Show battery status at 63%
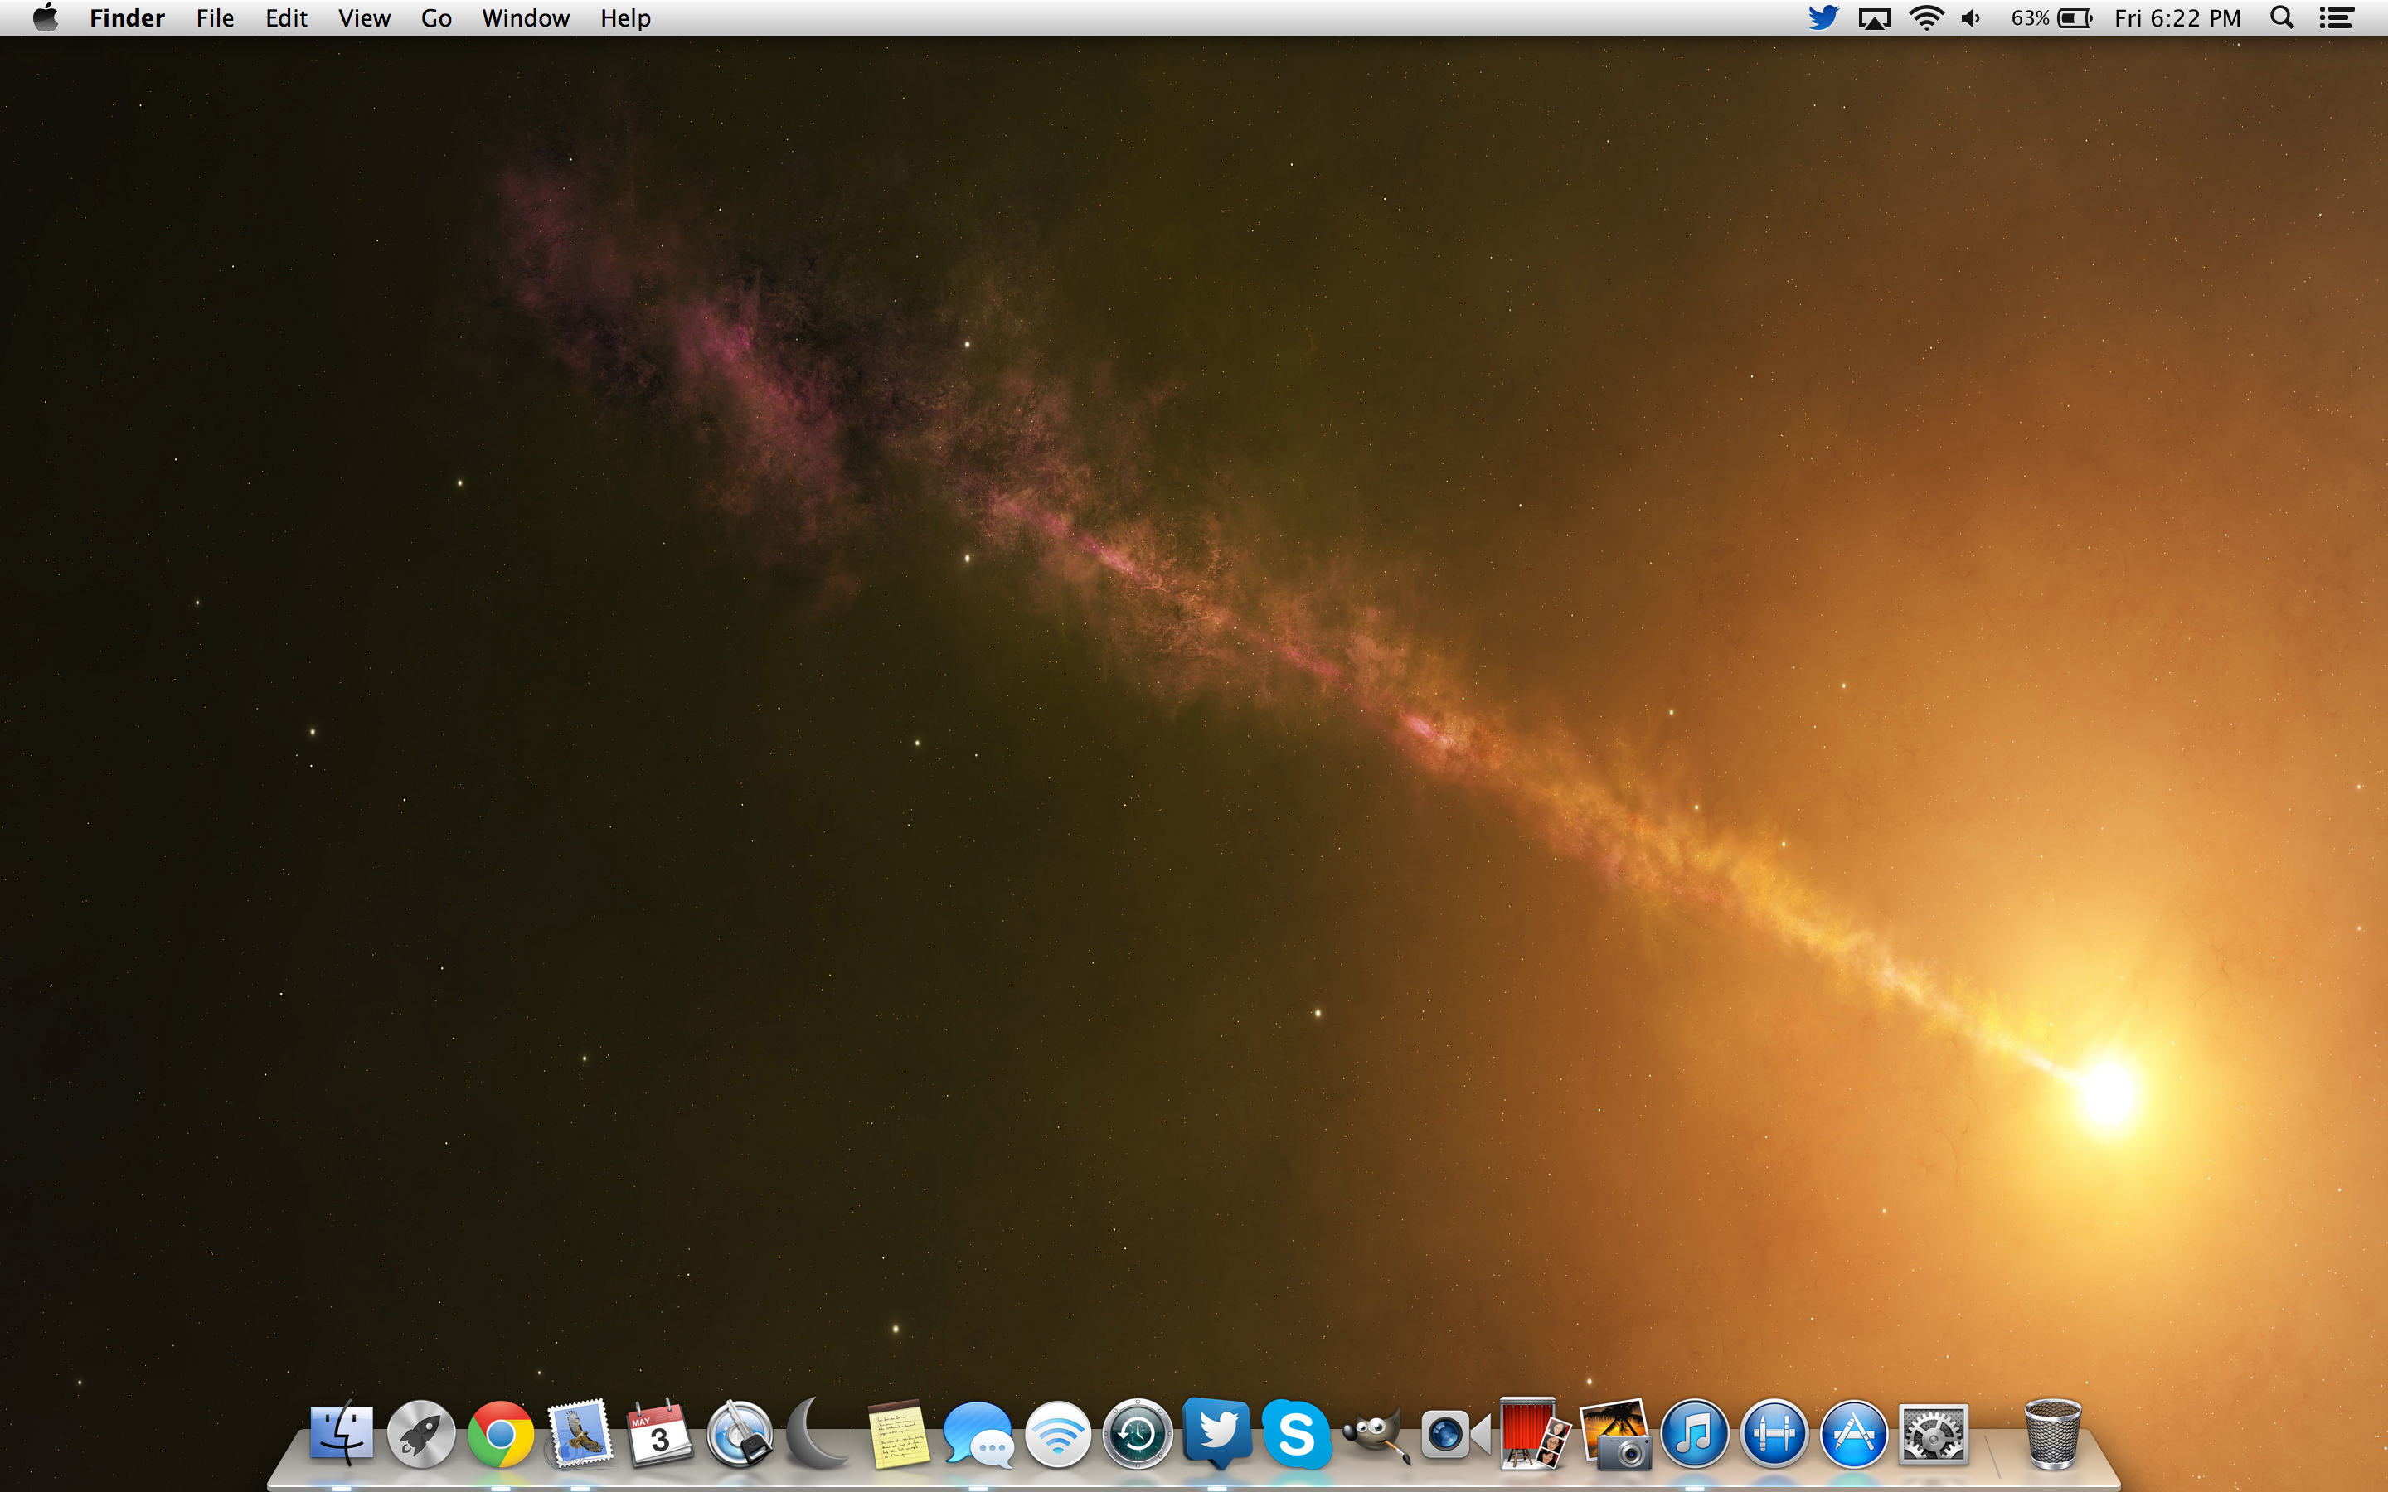2388x1492 pixels. coord(2051,17)
